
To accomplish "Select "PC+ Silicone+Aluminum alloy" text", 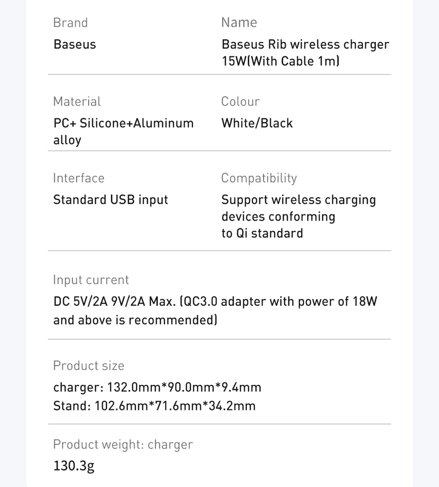I will pos(123,123).
